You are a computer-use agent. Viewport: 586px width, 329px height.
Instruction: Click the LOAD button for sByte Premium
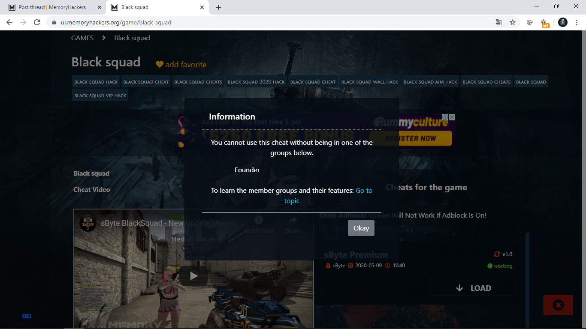click(x=474, y=288)
